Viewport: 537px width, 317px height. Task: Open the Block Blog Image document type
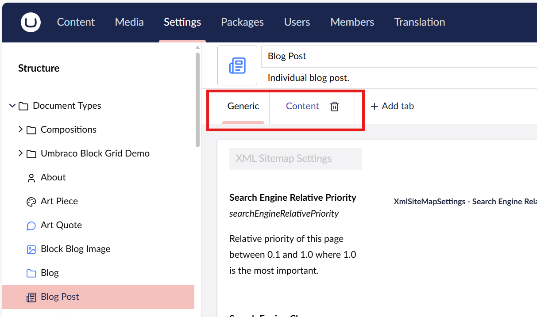tap(76, 249)
